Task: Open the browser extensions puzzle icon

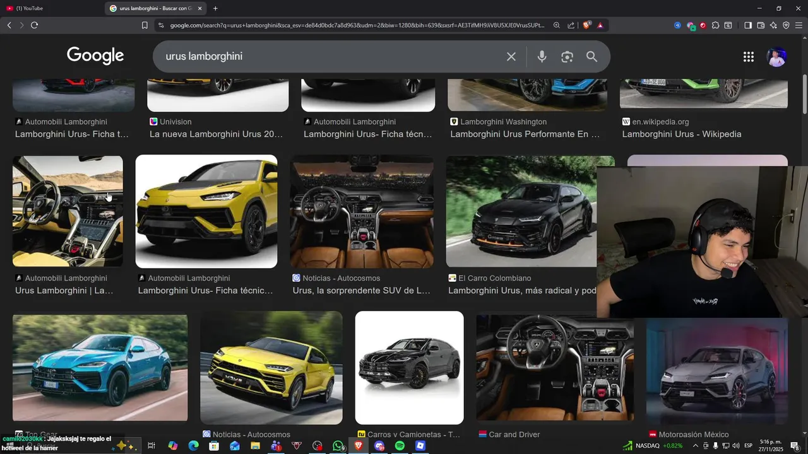Action: [715, 25]
